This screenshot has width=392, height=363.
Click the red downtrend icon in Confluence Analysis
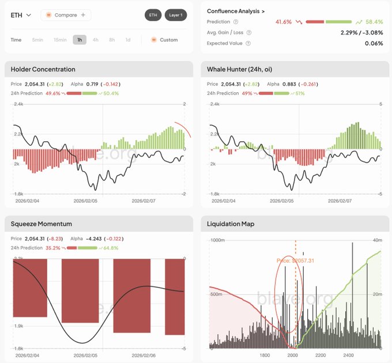(x=299, y=22)
